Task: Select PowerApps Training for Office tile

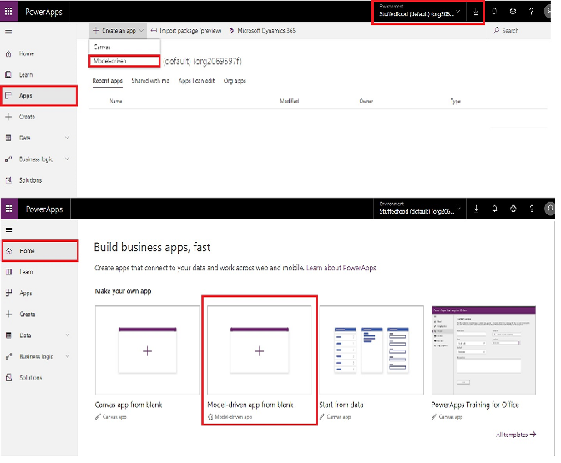Action: (483, 362)
